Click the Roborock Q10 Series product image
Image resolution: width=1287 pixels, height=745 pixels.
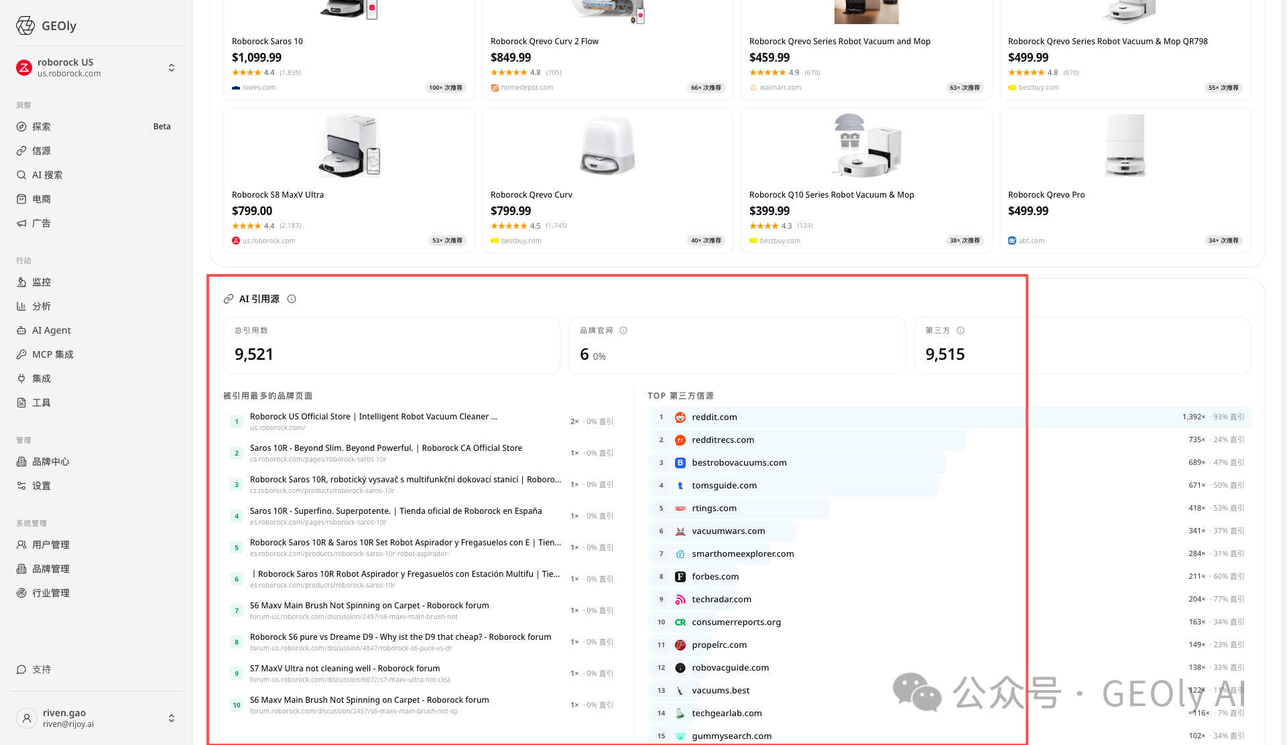(x=867, y=145)
